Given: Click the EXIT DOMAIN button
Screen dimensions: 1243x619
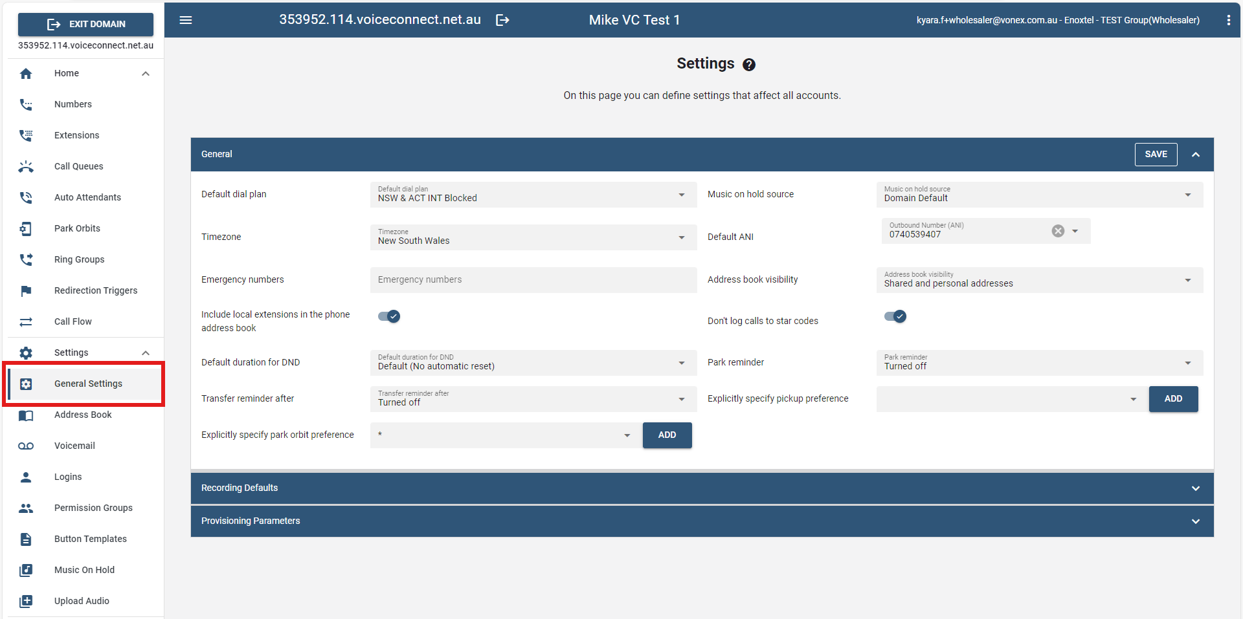Looking at the screenshot, I should [85, 24].
